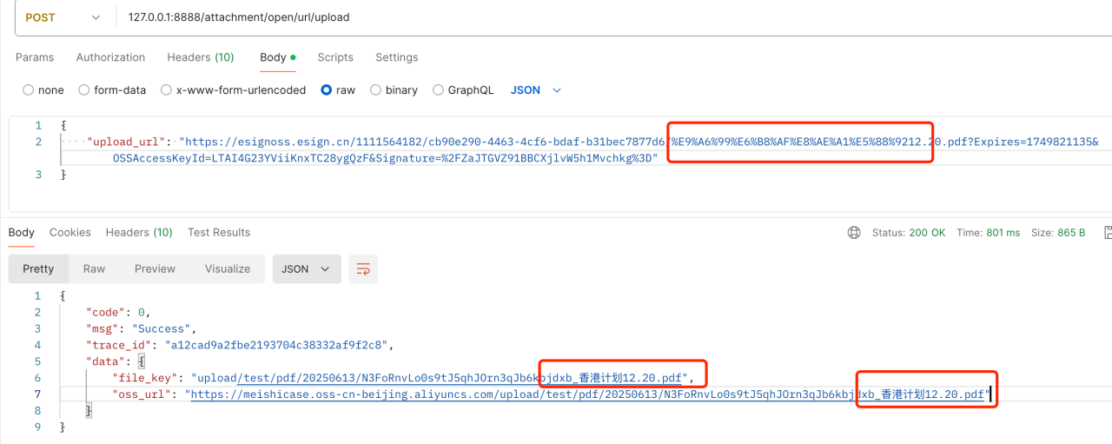Click the request URL input field
The width and height of the screenshot is (1112, 444).
[615, 17]
